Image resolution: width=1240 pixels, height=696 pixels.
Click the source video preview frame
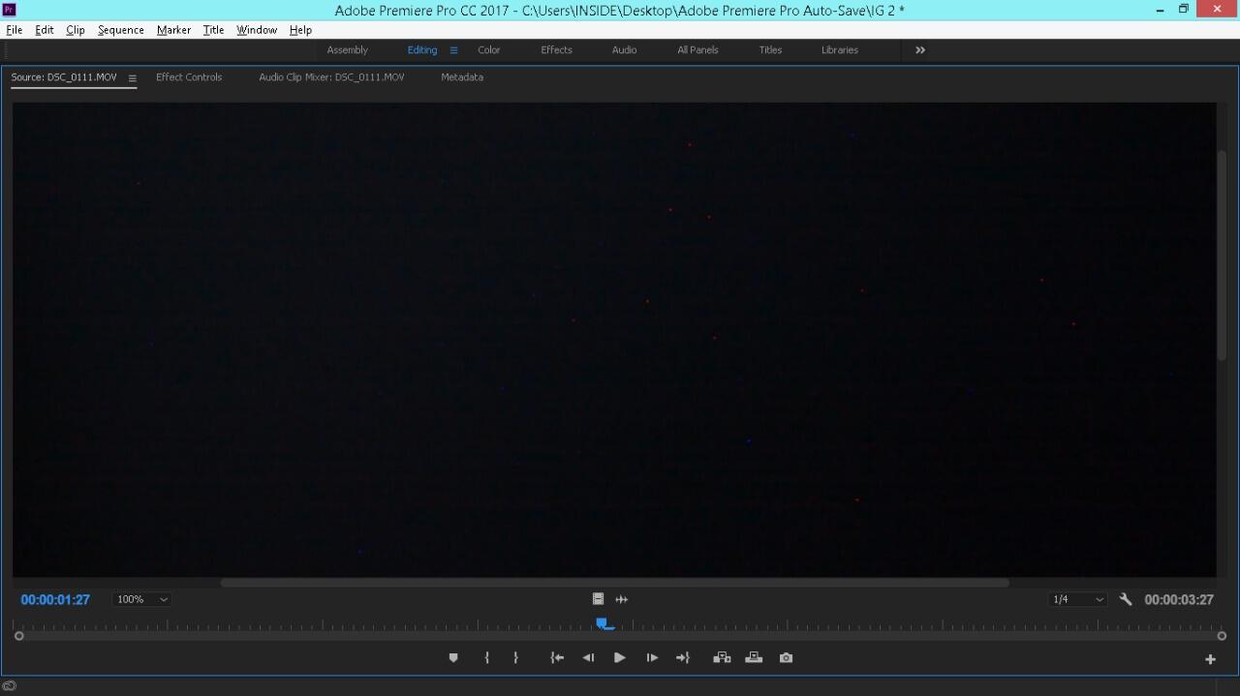(614, 340)
